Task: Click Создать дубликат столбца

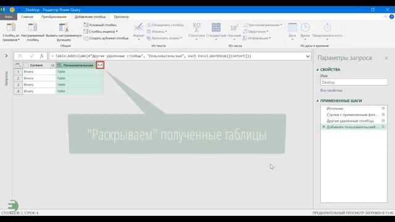Action: 106,38
